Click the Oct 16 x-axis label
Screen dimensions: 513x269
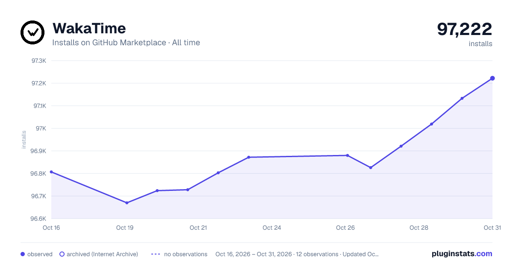51,228
